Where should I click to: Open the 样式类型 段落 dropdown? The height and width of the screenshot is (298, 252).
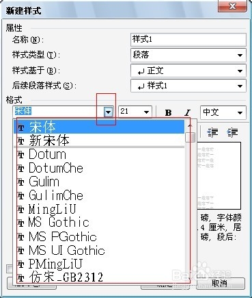click(188, 55)
